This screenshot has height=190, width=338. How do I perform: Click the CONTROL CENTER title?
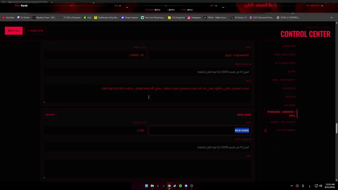click(305, 34)
